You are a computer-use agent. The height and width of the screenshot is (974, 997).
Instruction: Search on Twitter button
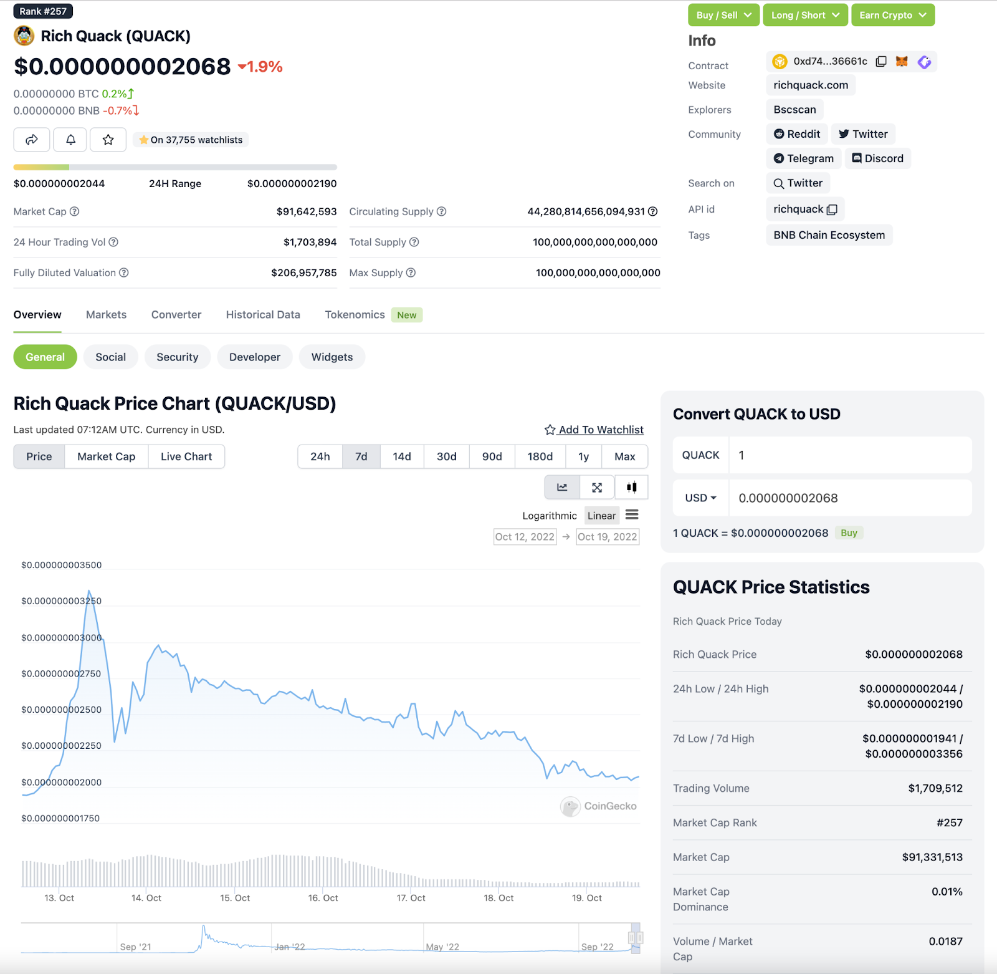798,183
